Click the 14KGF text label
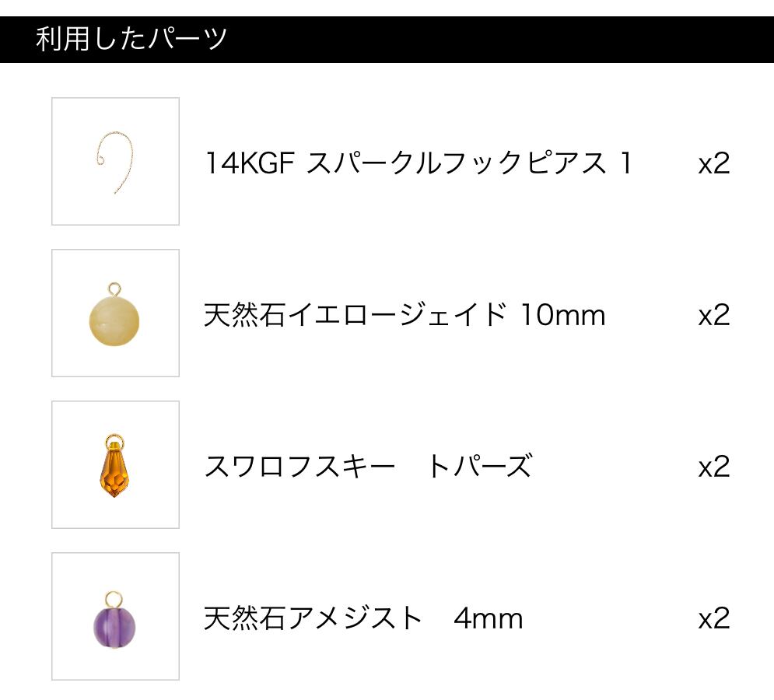Image resolution: width=774 pixels, height=700 pixels. coord(248,163)
